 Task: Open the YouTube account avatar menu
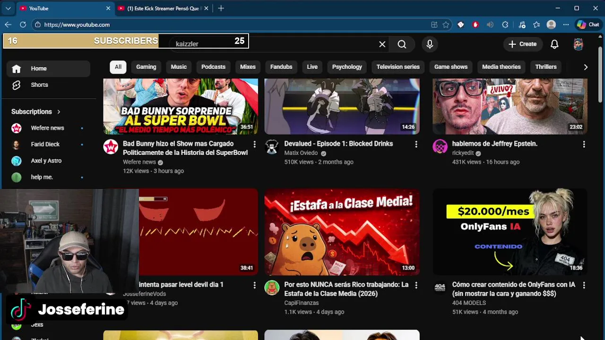579,44
